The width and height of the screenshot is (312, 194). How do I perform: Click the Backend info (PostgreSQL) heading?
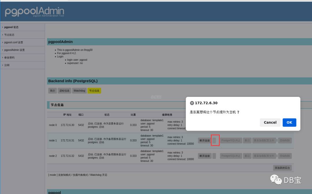73,81
